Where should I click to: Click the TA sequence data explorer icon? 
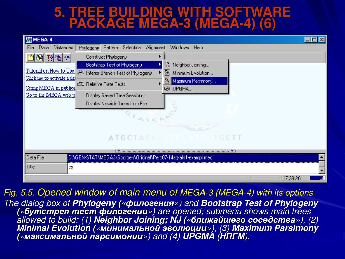point(50,58)
